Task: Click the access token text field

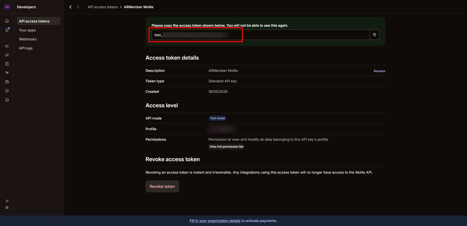Action: tap(261, 35)
